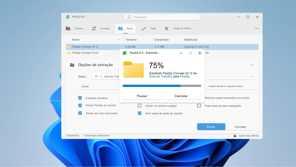Click the D: drive path segment
296x167 pixels.
pos(97,77)
